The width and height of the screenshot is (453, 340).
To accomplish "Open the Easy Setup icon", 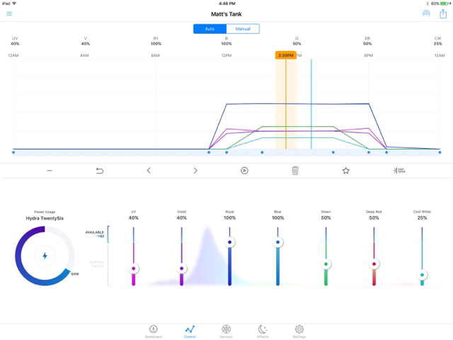I will (399, 171).
